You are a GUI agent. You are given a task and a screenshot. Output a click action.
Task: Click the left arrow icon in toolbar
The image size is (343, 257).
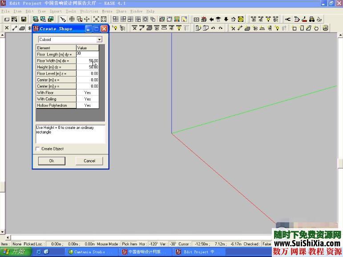point(211,19)
